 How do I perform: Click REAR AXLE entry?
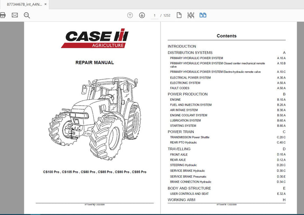click(x=178, y=160)
